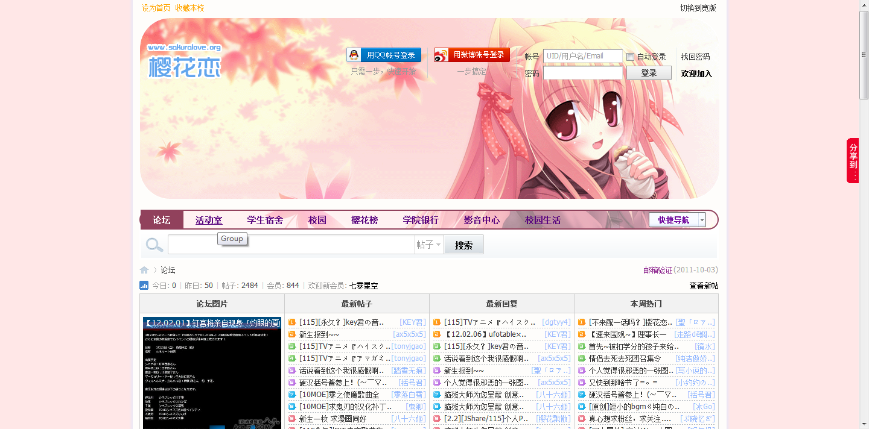Click the 用QQ帐号登录 button
The image size is (869, 429).
pos(384,55)
